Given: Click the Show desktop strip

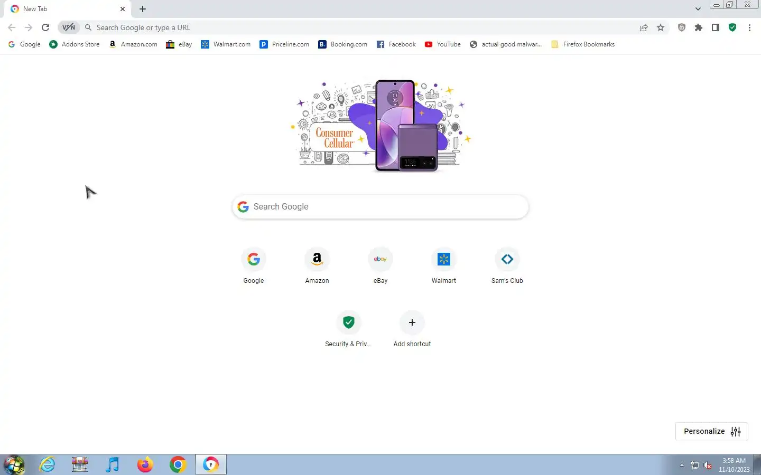Looking at the screenshot, I should coord(757,464).
